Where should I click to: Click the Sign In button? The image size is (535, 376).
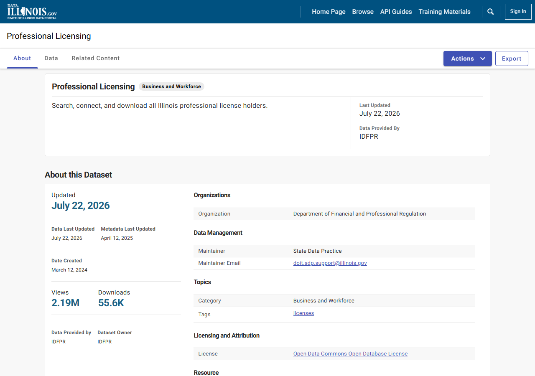(x=518, y=12)
